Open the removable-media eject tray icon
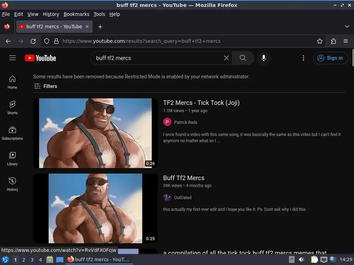The width and height of the screenshot is (354, 265). (291, 259)
